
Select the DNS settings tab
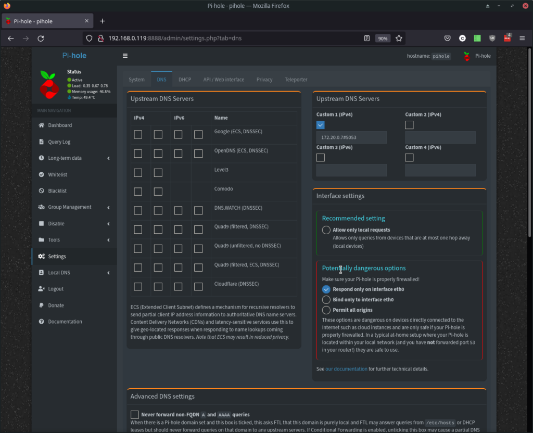coord(161,80)
